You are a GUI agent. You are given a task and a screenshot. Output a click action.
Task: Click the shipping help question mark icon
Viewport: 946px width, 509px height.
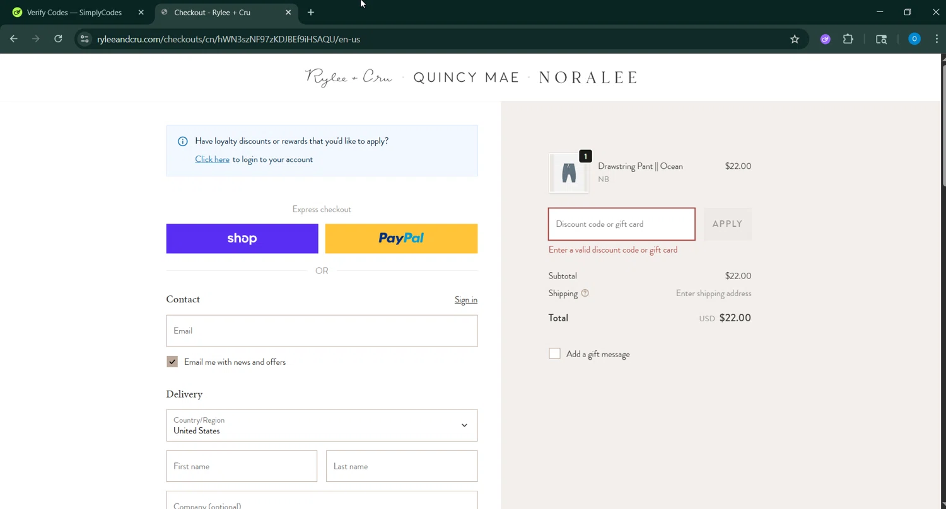click(585, 293)
